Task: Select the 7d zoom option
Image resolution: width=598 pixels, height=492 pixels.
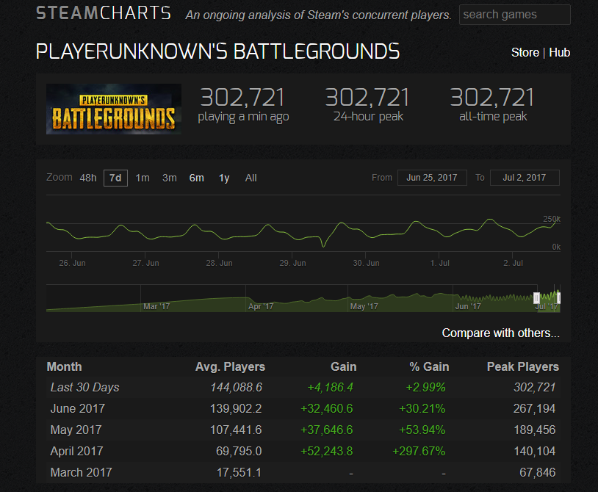Action: [115, 178]
